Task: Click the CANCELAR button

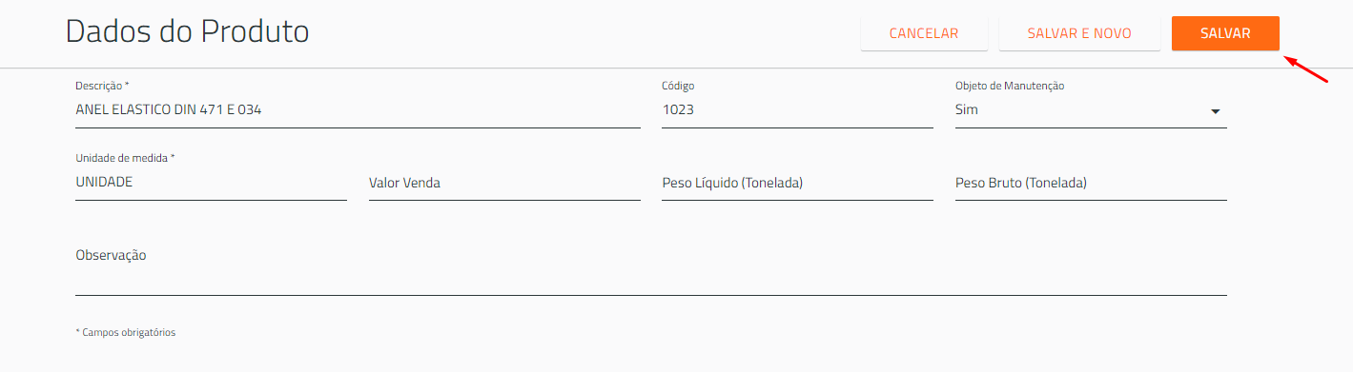Action: [924, 33]
